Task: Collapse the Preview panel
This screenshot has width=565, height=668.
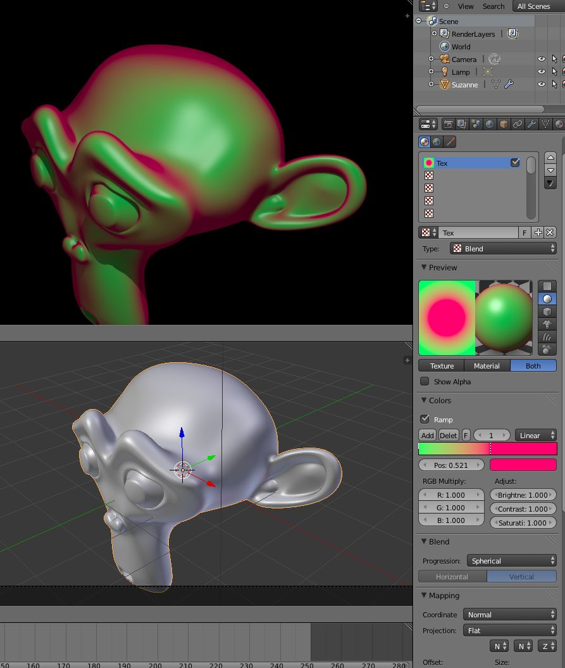Action: point(424,267)
